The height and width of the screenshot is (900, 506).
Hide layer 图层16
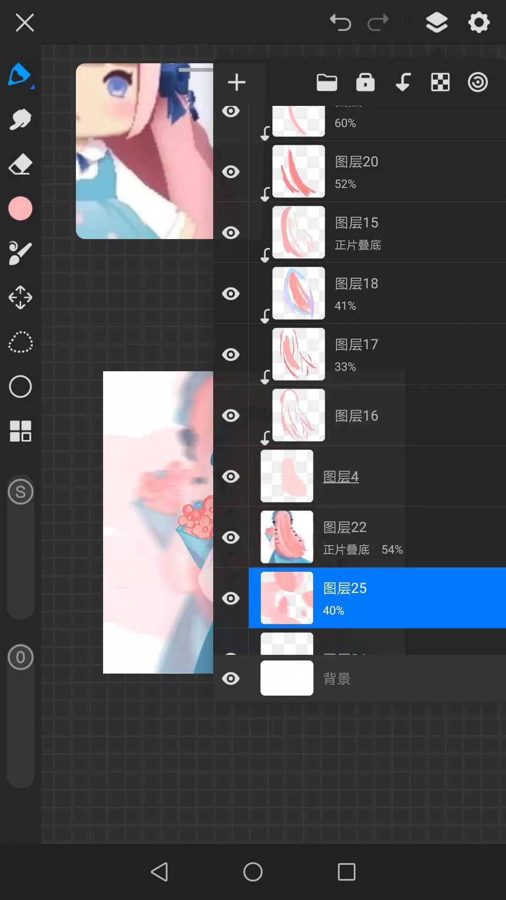(x=231, y=416)
